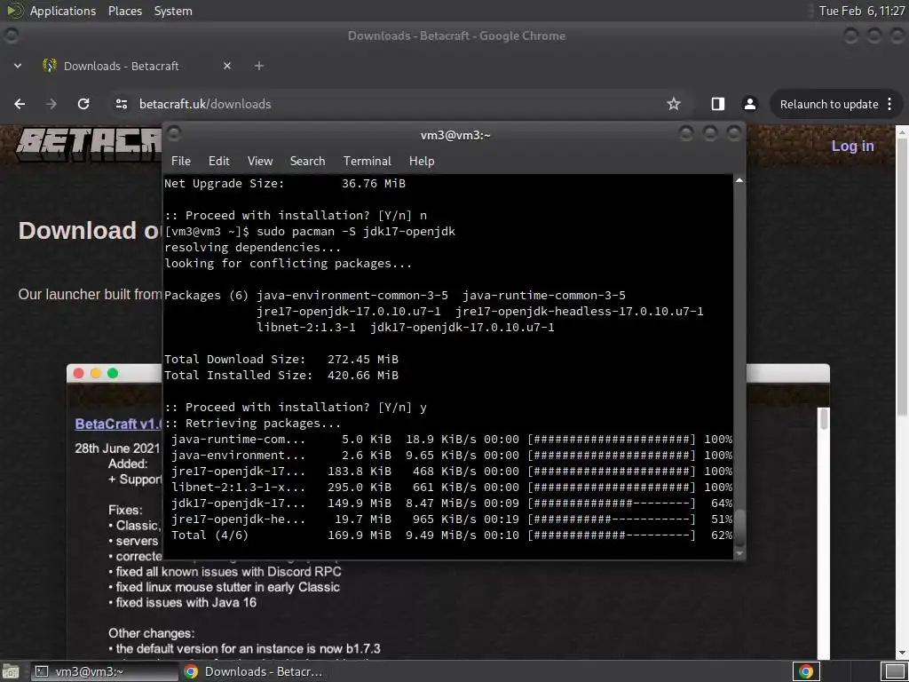909x682 pixels.
Task: Click 'Net Upgrade Size: 36.76 MiB' line
Action: tap(285, 183)
